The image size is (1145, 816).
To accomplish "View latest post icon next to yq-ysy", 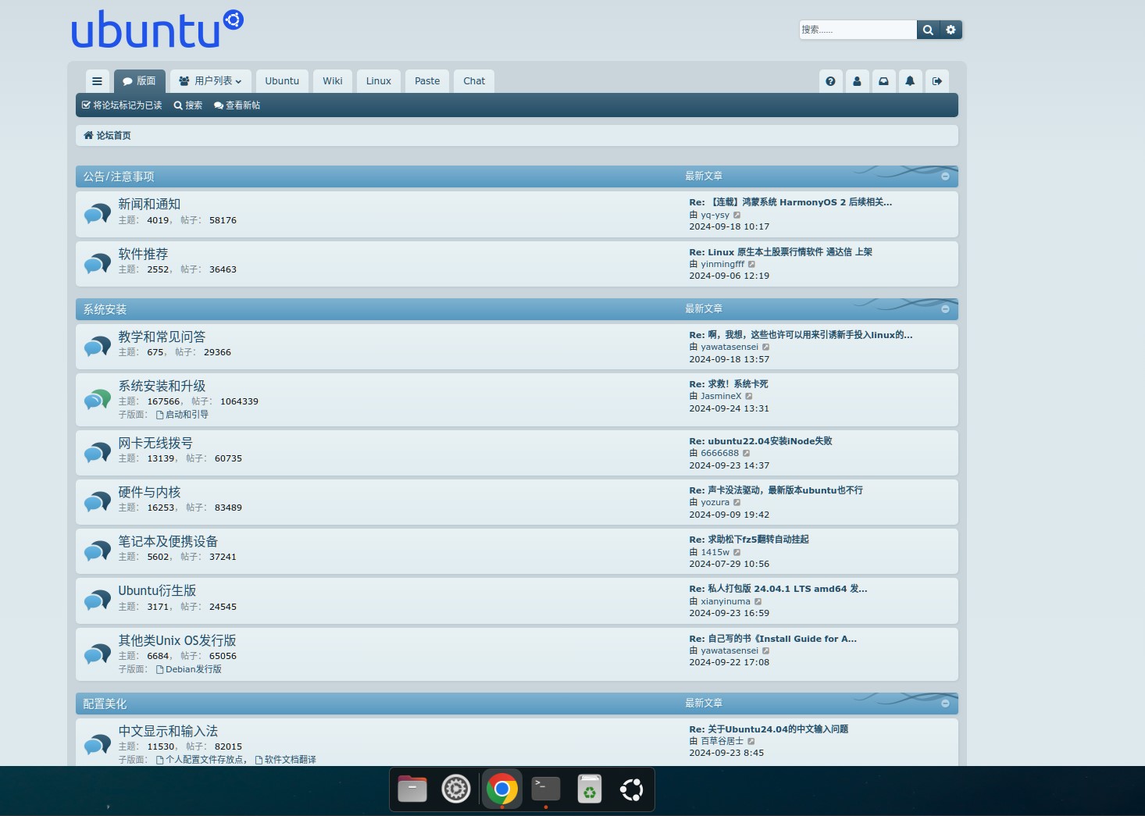I will pos(737,215).
